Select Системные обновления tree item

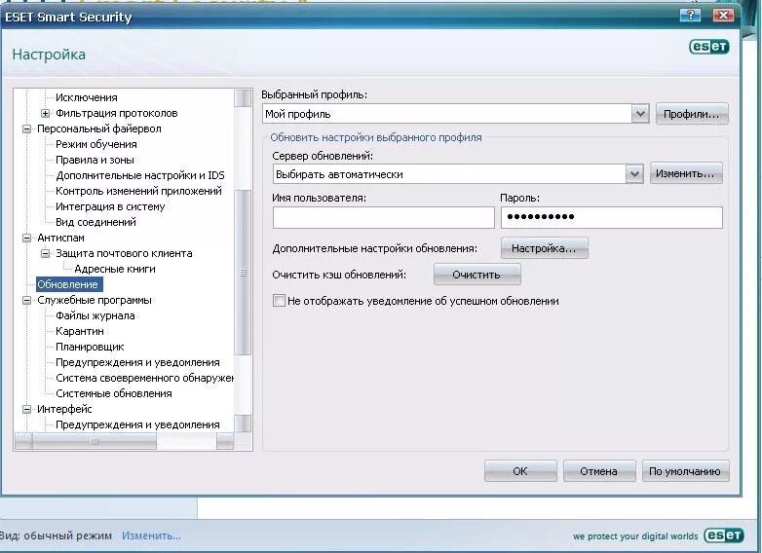[114, 393]
